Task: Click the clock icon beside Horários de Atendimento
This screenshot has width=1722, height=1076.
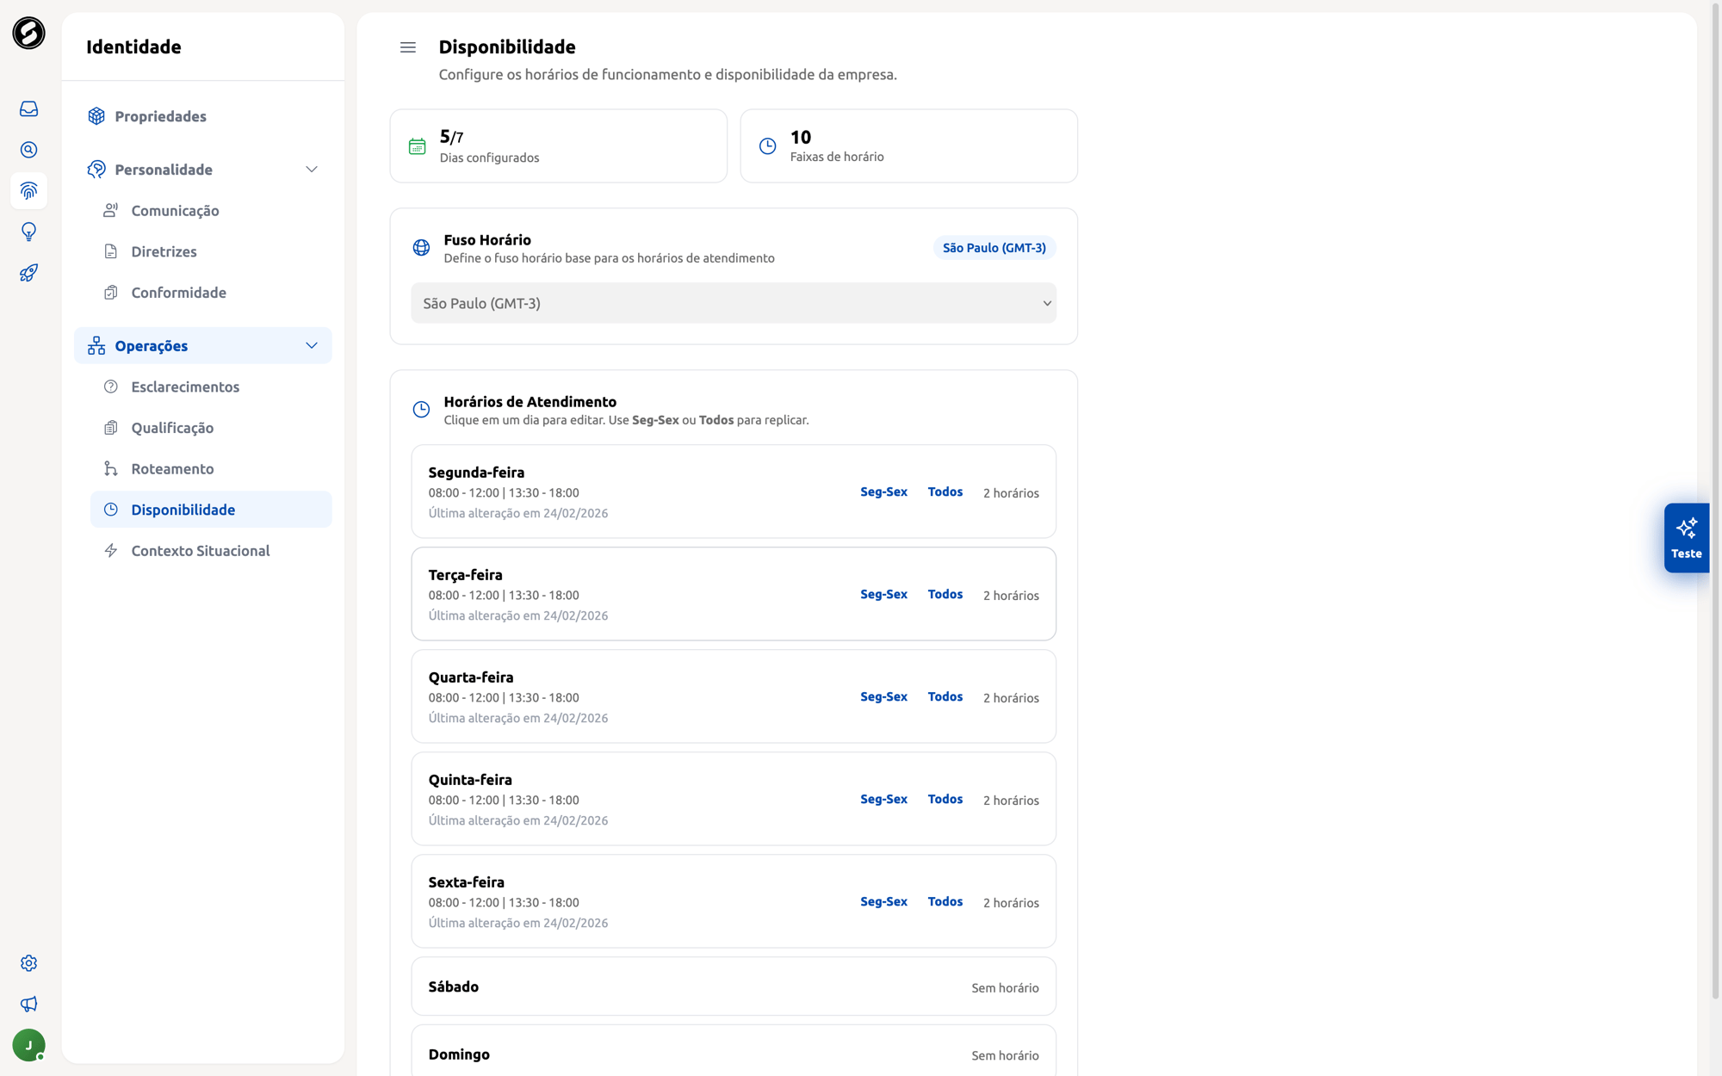Action: point(421,410)
